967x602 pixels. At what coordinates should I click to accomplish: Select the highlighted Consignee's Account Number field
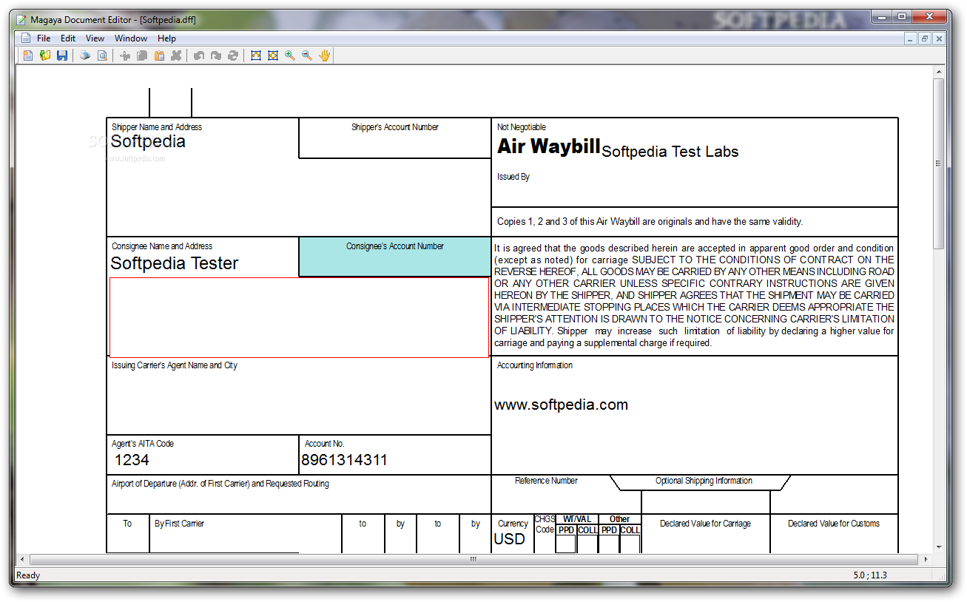(x=395, y=257)
